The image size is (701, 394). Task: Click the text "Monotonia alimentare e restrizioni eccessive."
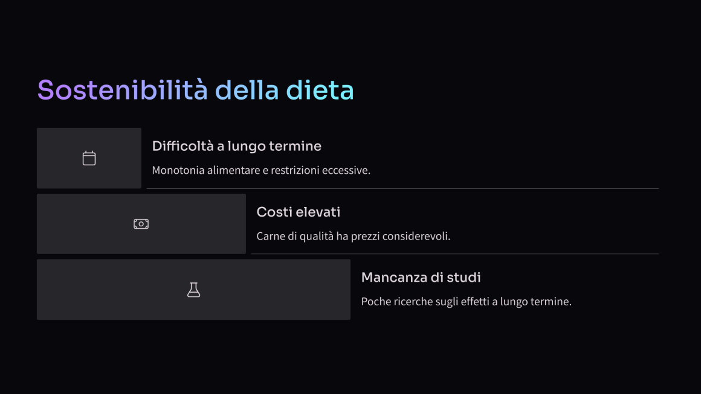click(x=261, y=170)
